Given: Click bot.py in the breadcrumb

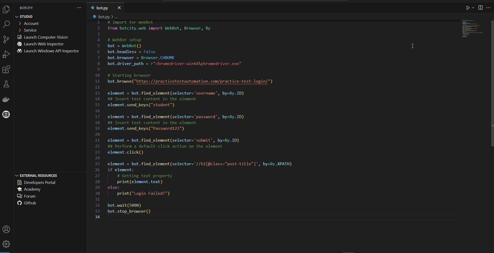Looking at the screenshot, I should click(x=104, y=17).
